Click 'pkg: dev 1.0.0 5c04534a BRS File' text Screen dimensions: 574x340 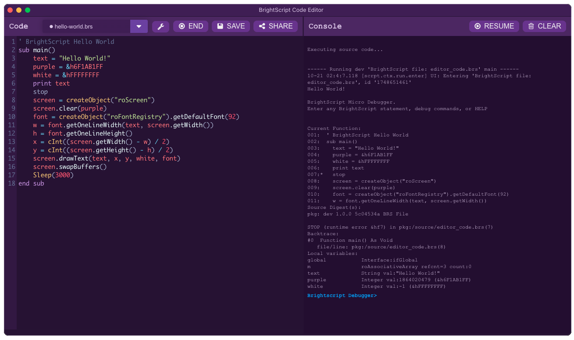(358, 214)
